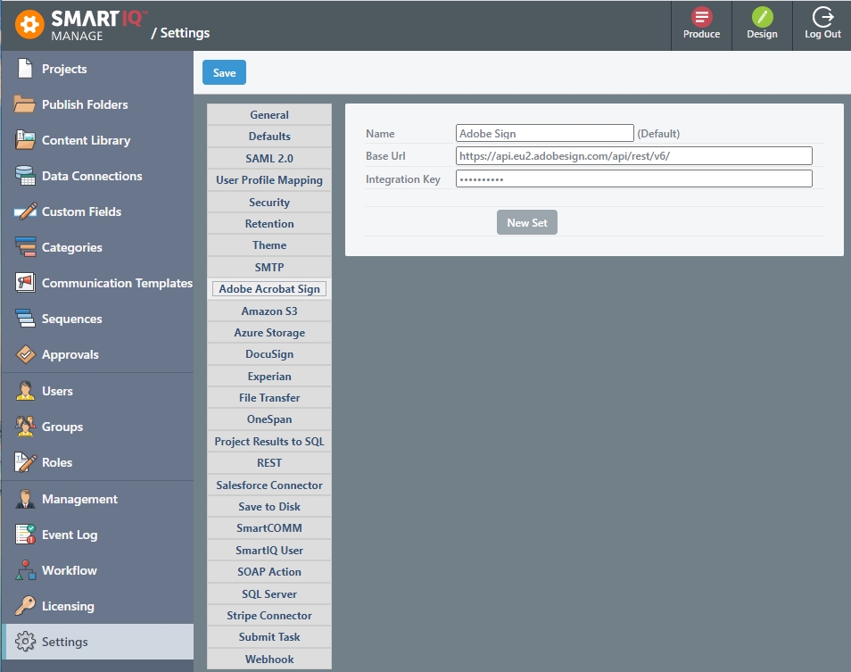The width and height of the screenshot is (851, 672).
Task: Open Azure Storage settings
Action: coord(269,333)
